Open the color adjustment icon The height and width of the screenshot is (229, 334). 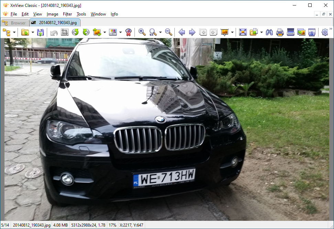[113, 32]
